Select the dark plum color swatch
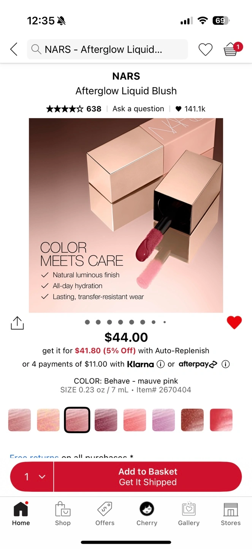Viewport: 252px width, 549px height. click(x=106, y=420)
